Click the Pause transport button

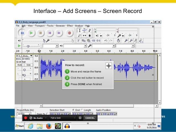coord(22,33)
